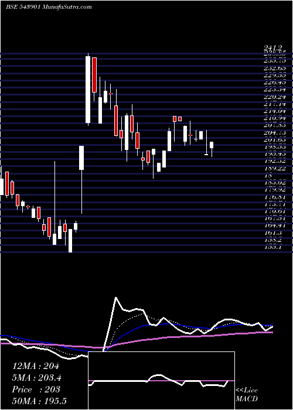
Task: Click the 161.3 price axis label
Action: pos(273,233)
